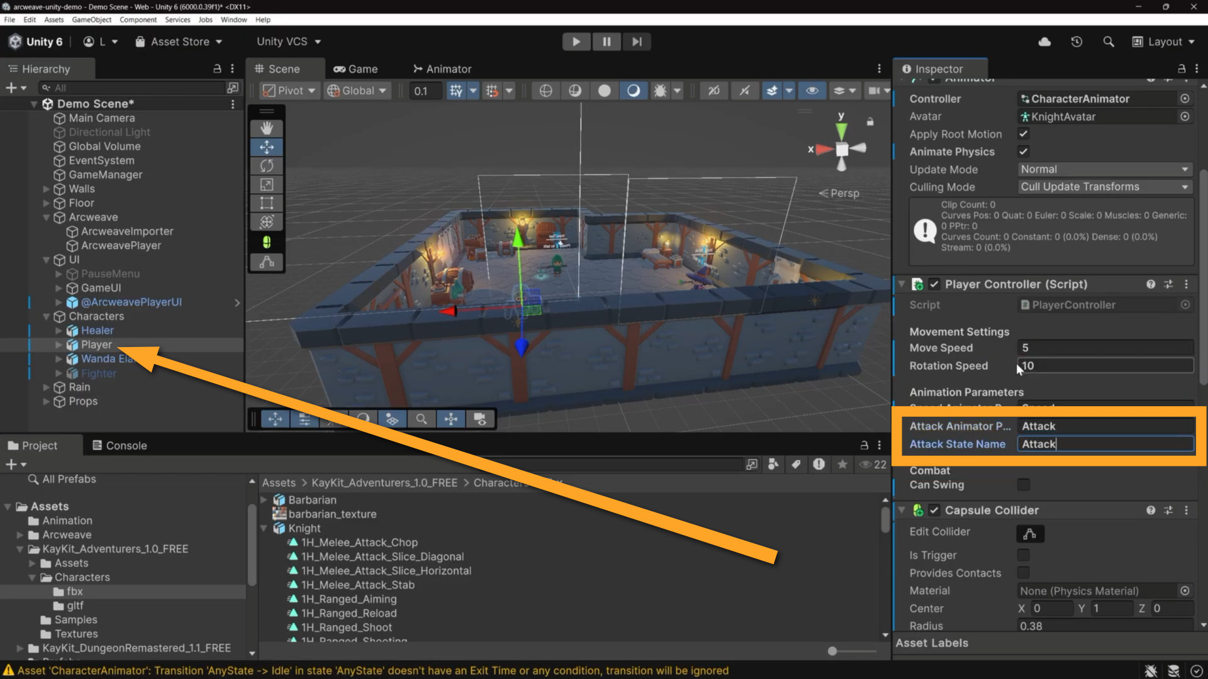Add new object in Hierarchy
The height and width of the screenshot is (679, 1208).
(16, 88)
